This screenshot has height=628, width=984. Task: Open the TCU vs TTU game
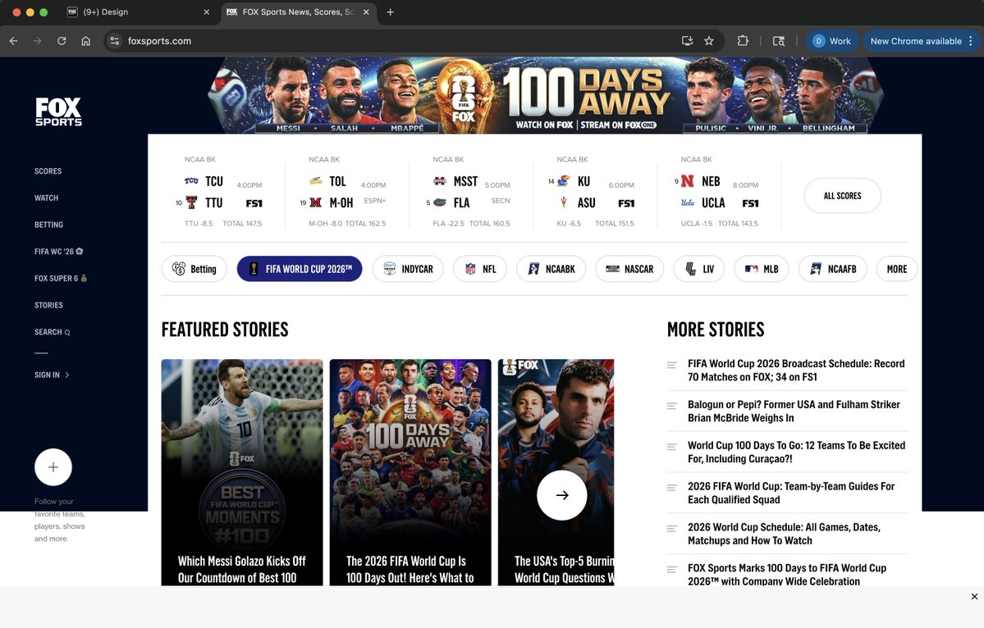tap(222, 192)
